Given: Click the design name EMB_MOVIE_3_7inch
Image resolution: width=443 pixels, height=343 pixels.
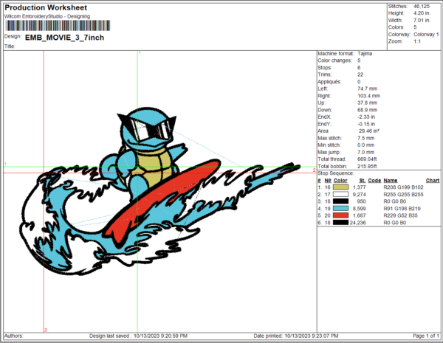Looking at the screenshot, I should 56,36.
